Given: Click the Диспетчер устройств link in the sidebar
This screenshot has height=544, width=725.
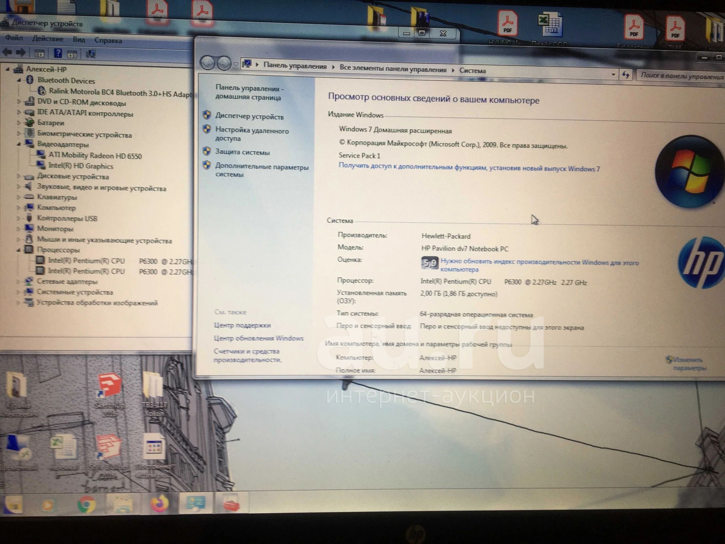Looking at the screenshot, I should tap(249, 116).
